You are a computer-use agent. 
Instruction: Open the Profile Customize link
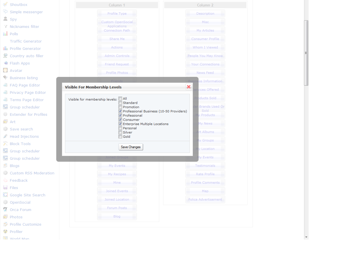26,224
